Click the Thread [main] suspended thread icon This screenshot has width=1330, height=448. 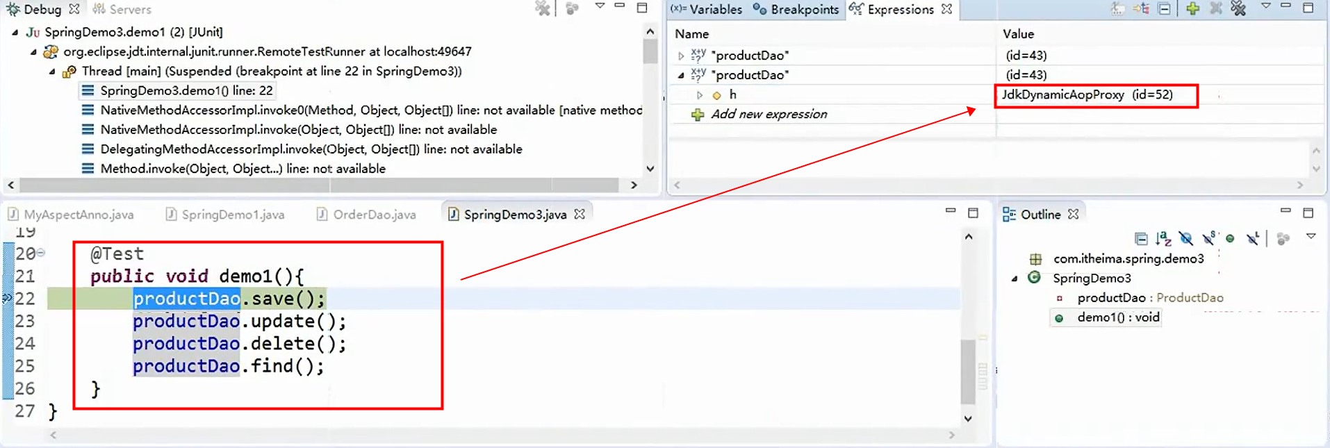tap(69, 71)
